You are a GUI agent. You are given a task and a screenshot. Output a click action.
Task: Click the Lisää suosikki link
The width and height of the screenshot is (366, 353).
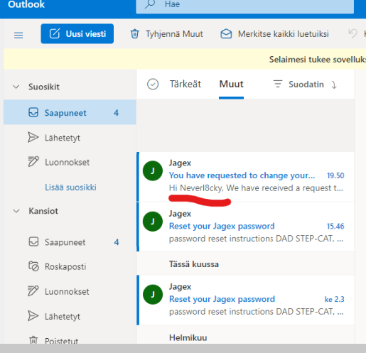coord(70,188)
